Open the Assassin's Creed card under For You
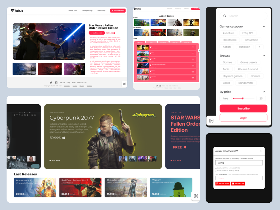Image resolution: width=280 pixels, height=210 pixels. coord(175,22)
